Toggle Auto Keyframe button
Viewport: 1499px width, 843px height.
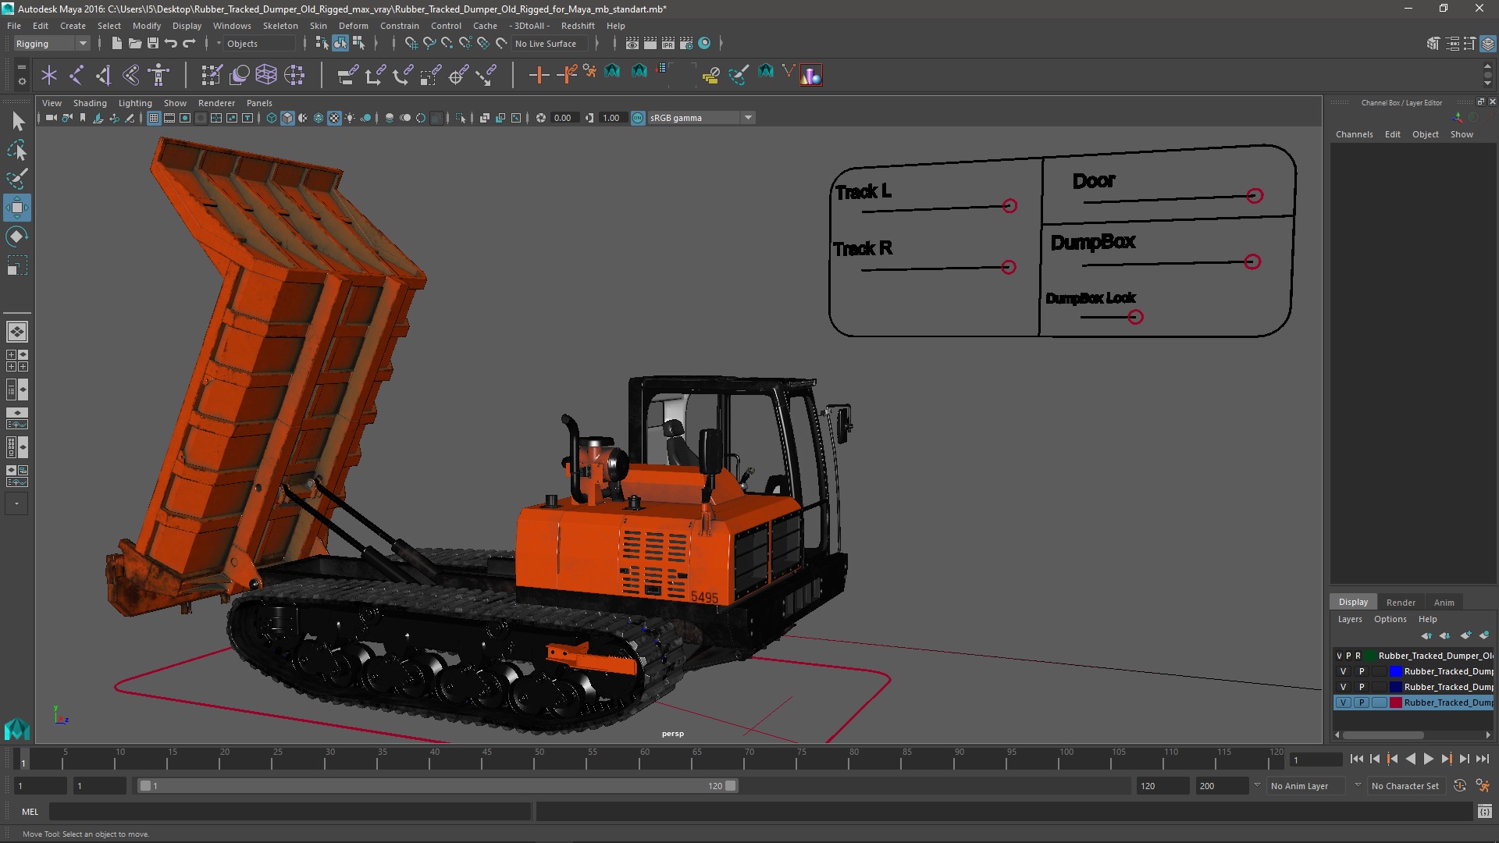(x=1460, y=786)
